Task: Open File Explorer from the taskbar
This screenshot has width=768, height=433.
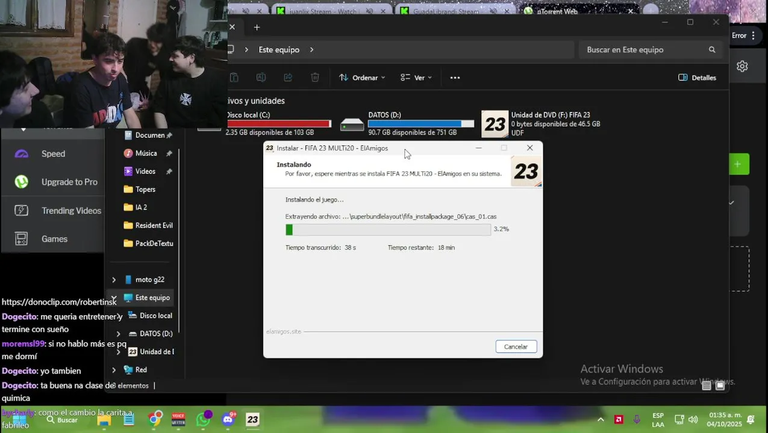Action: (x=104, y=420)
